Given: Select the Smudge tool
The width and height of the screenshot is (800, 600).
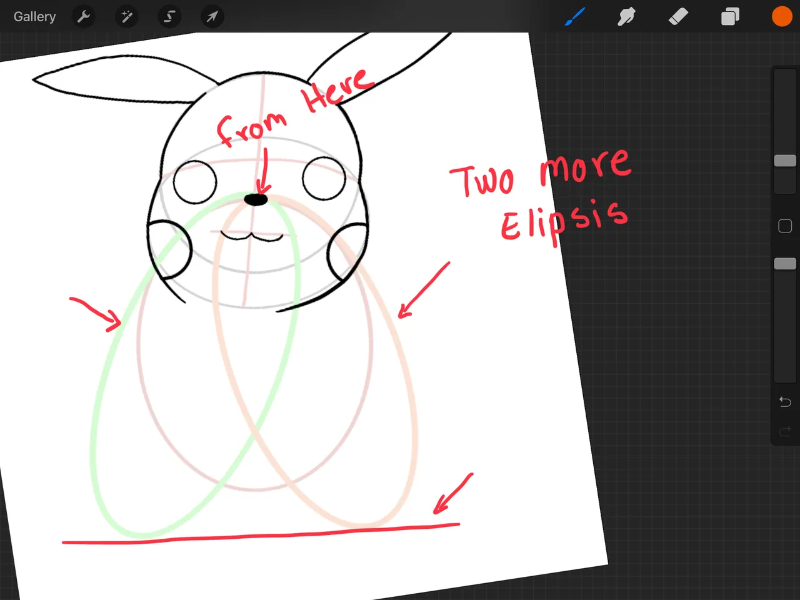Looking at the screenshot, I should point(626,17).
